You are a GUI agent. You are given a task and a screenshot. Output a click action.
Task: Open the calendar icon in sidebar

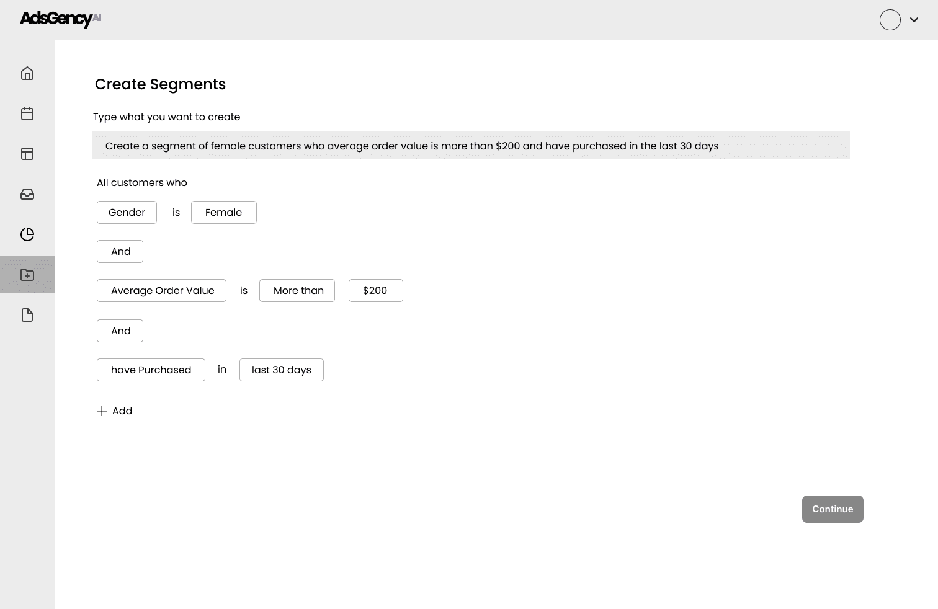(x=27, y=113)
